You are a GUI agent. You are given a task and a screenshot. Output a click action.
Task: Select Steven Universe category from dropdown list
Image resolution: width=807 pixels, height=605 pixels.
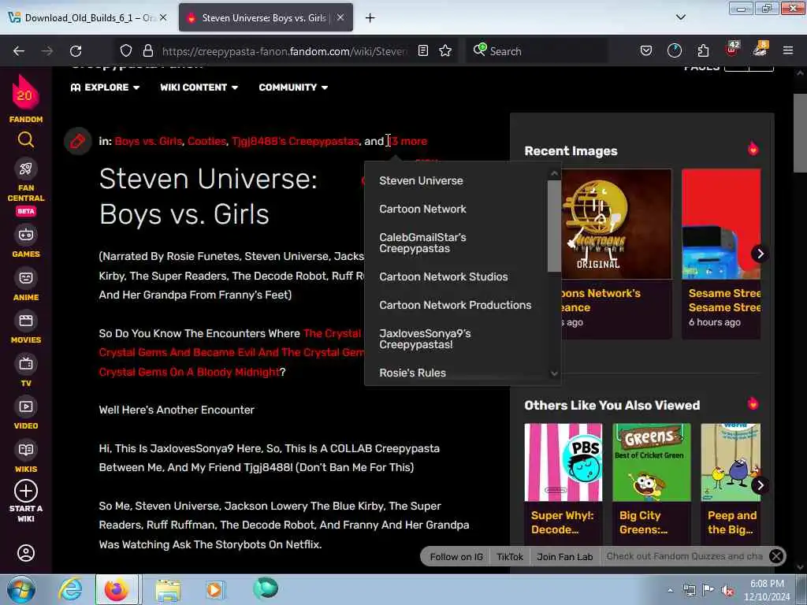pyautogui.click(x=421, y=180)
